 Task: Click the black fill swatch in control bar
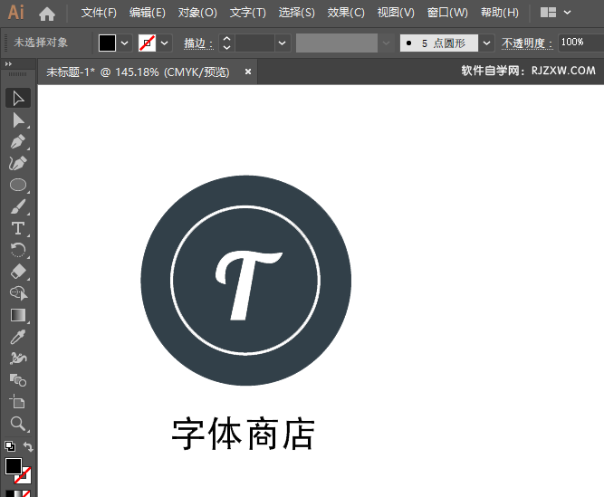[x=107, y=43]
